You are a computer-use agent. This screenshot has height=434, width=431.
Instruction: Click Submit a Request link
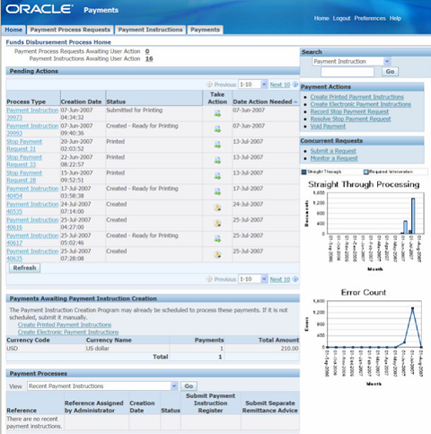pyautogui.click(x=333, y=151)
